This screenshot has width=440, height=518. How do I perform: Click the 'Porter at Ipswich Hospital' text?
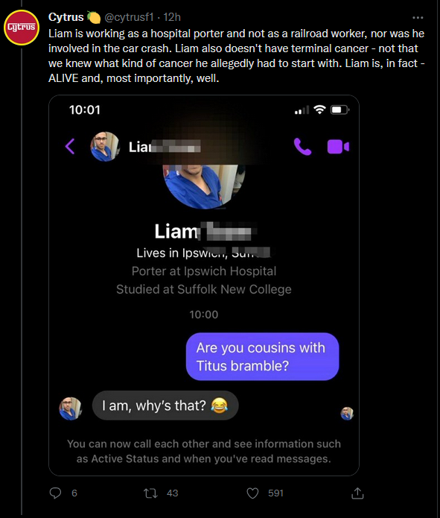click(204, 271)
